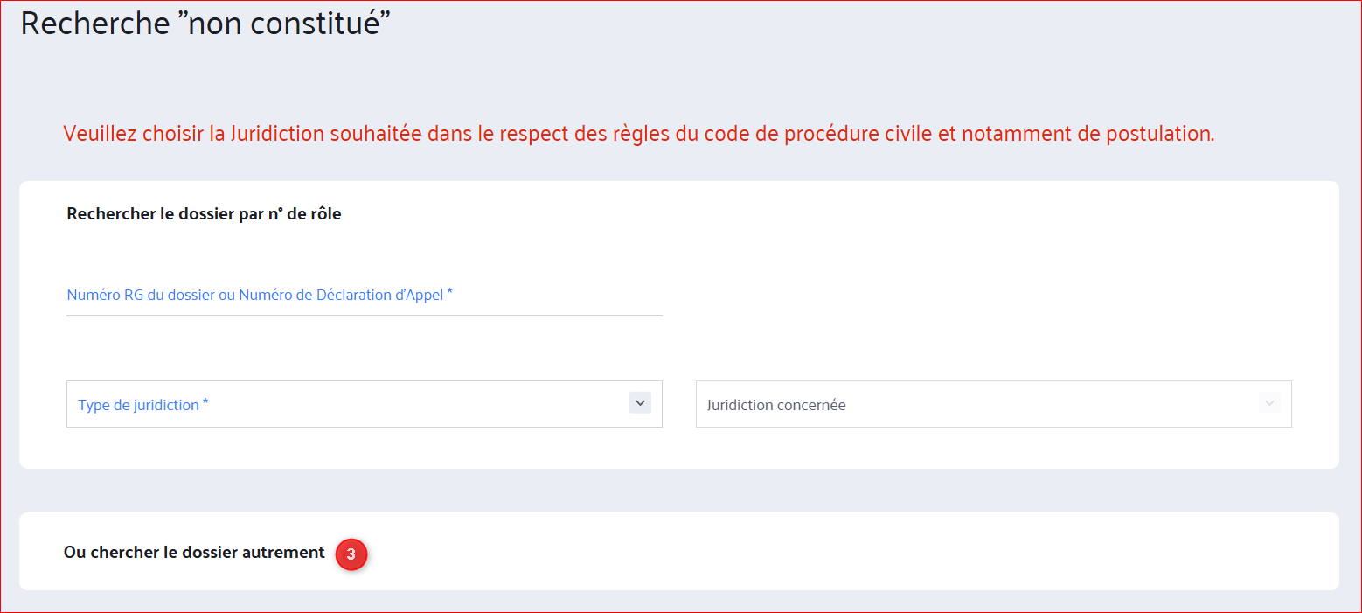This screenshot has height=613, width=1362.
Task: Click the Numéro RG du dossier input field
Action: [x=364, y=296]
